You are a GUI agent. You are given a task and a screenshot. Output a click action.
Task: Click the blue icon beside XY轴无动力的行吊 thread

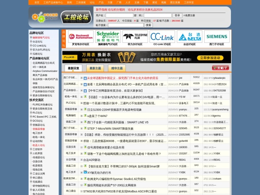85,172
